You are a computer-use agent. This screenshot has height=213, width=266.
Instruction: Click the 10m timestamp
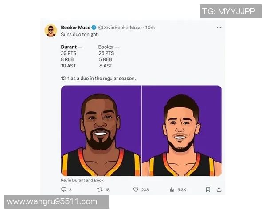coord(150,28)
